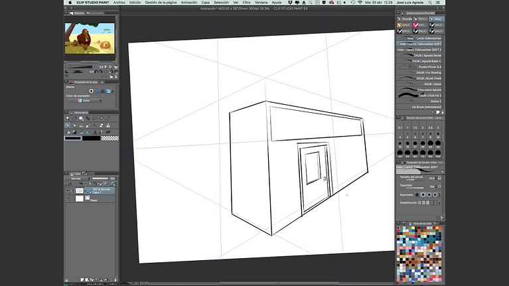Select the Capa 1 layer

pyautogui.click(x=100, y=190)
